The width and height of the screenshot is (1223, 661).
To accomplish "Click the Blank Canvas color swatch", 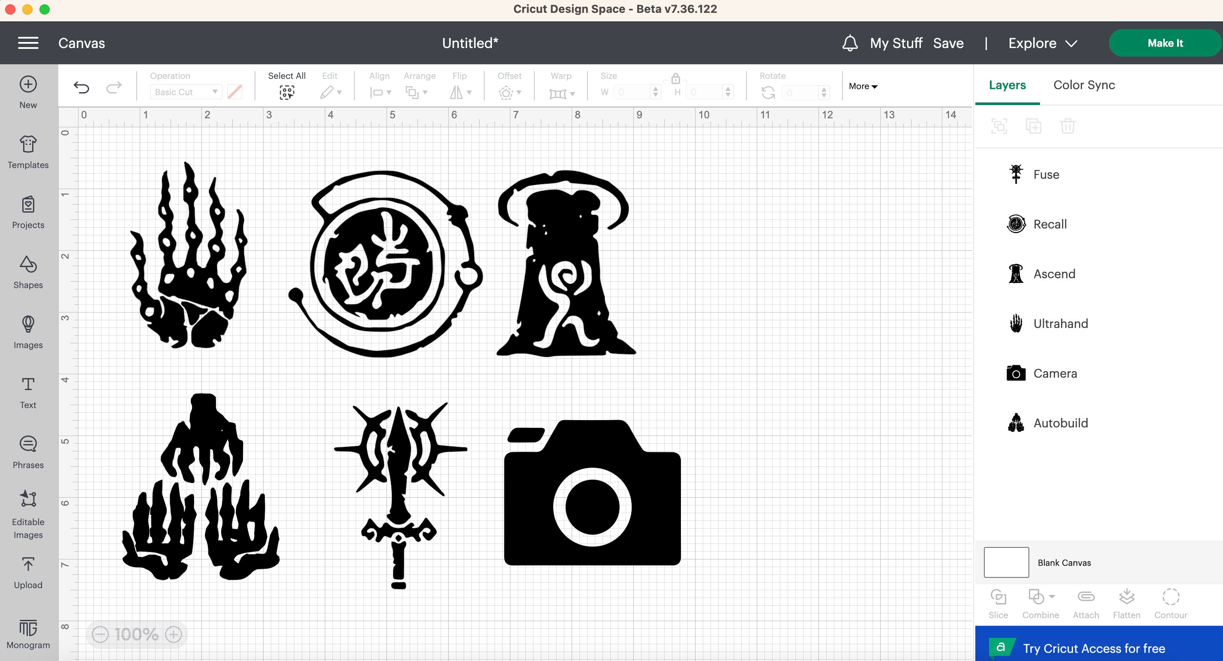I will (1006, 562).
